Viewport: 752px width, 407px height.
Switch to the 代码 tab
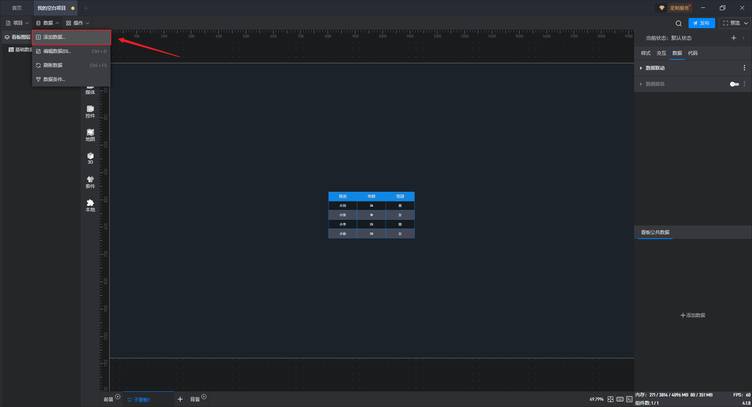click(x=692, y=53)
